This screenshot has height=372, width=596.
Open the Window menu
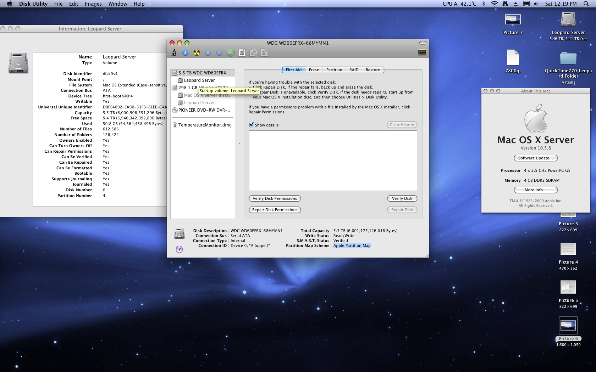118,4
